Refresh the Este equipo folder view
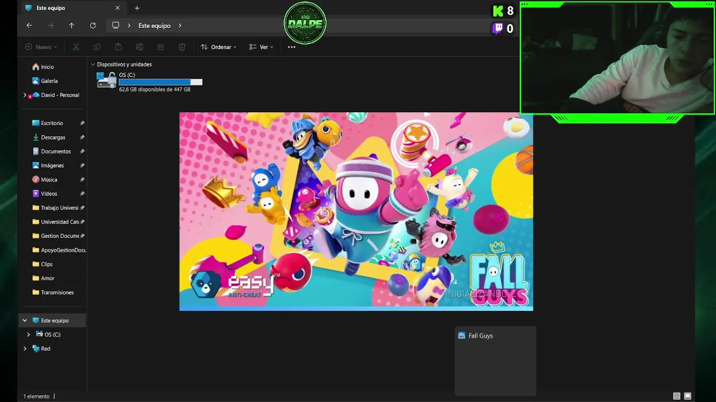The image size is (716, 402). 93,26
